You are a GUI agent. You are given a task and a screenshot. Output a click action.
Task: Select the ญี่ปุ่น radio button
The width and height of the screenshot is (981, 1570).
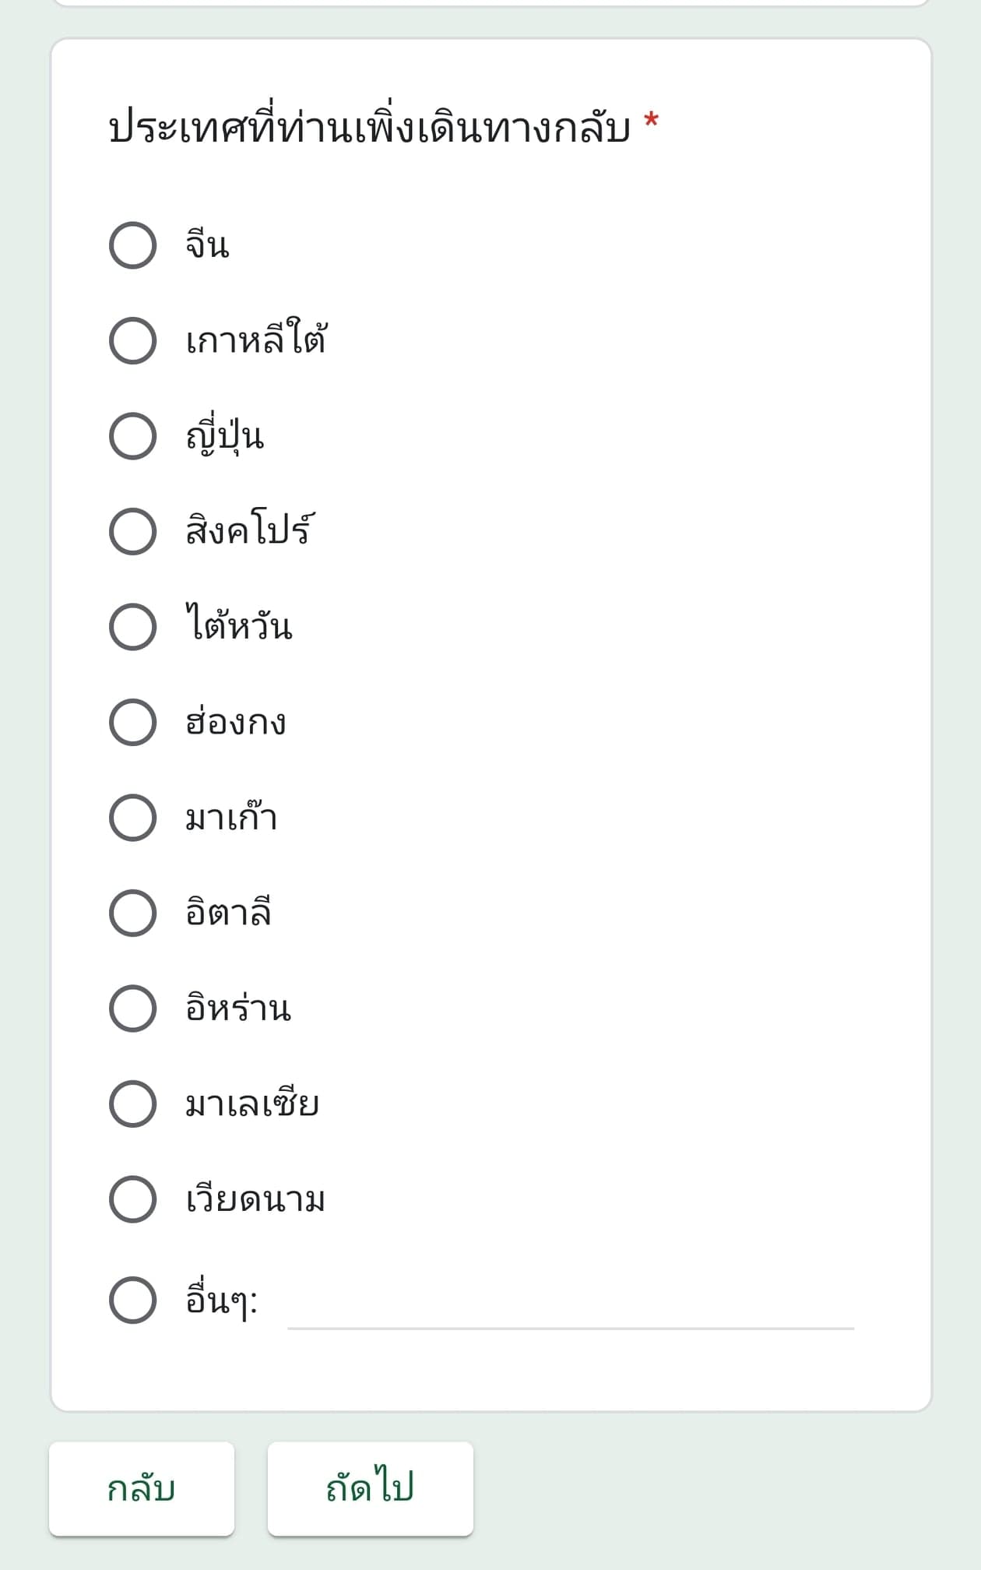133,436
